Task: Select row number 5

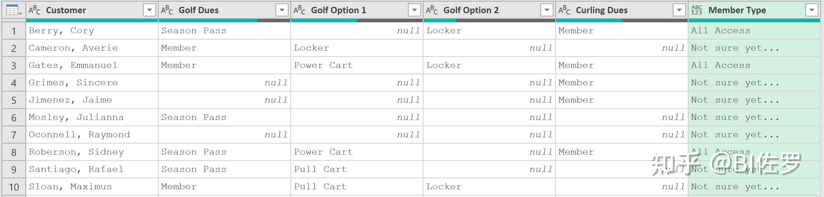Action: tap(14, 100)
